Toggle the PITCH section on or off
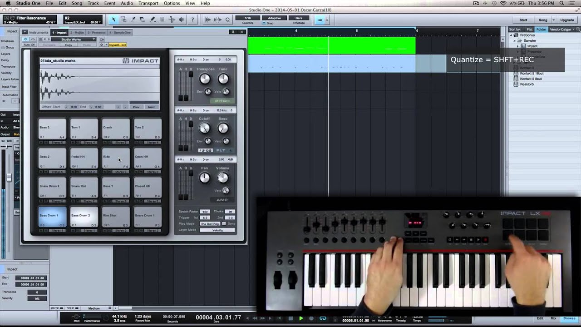 coord(222,101)
